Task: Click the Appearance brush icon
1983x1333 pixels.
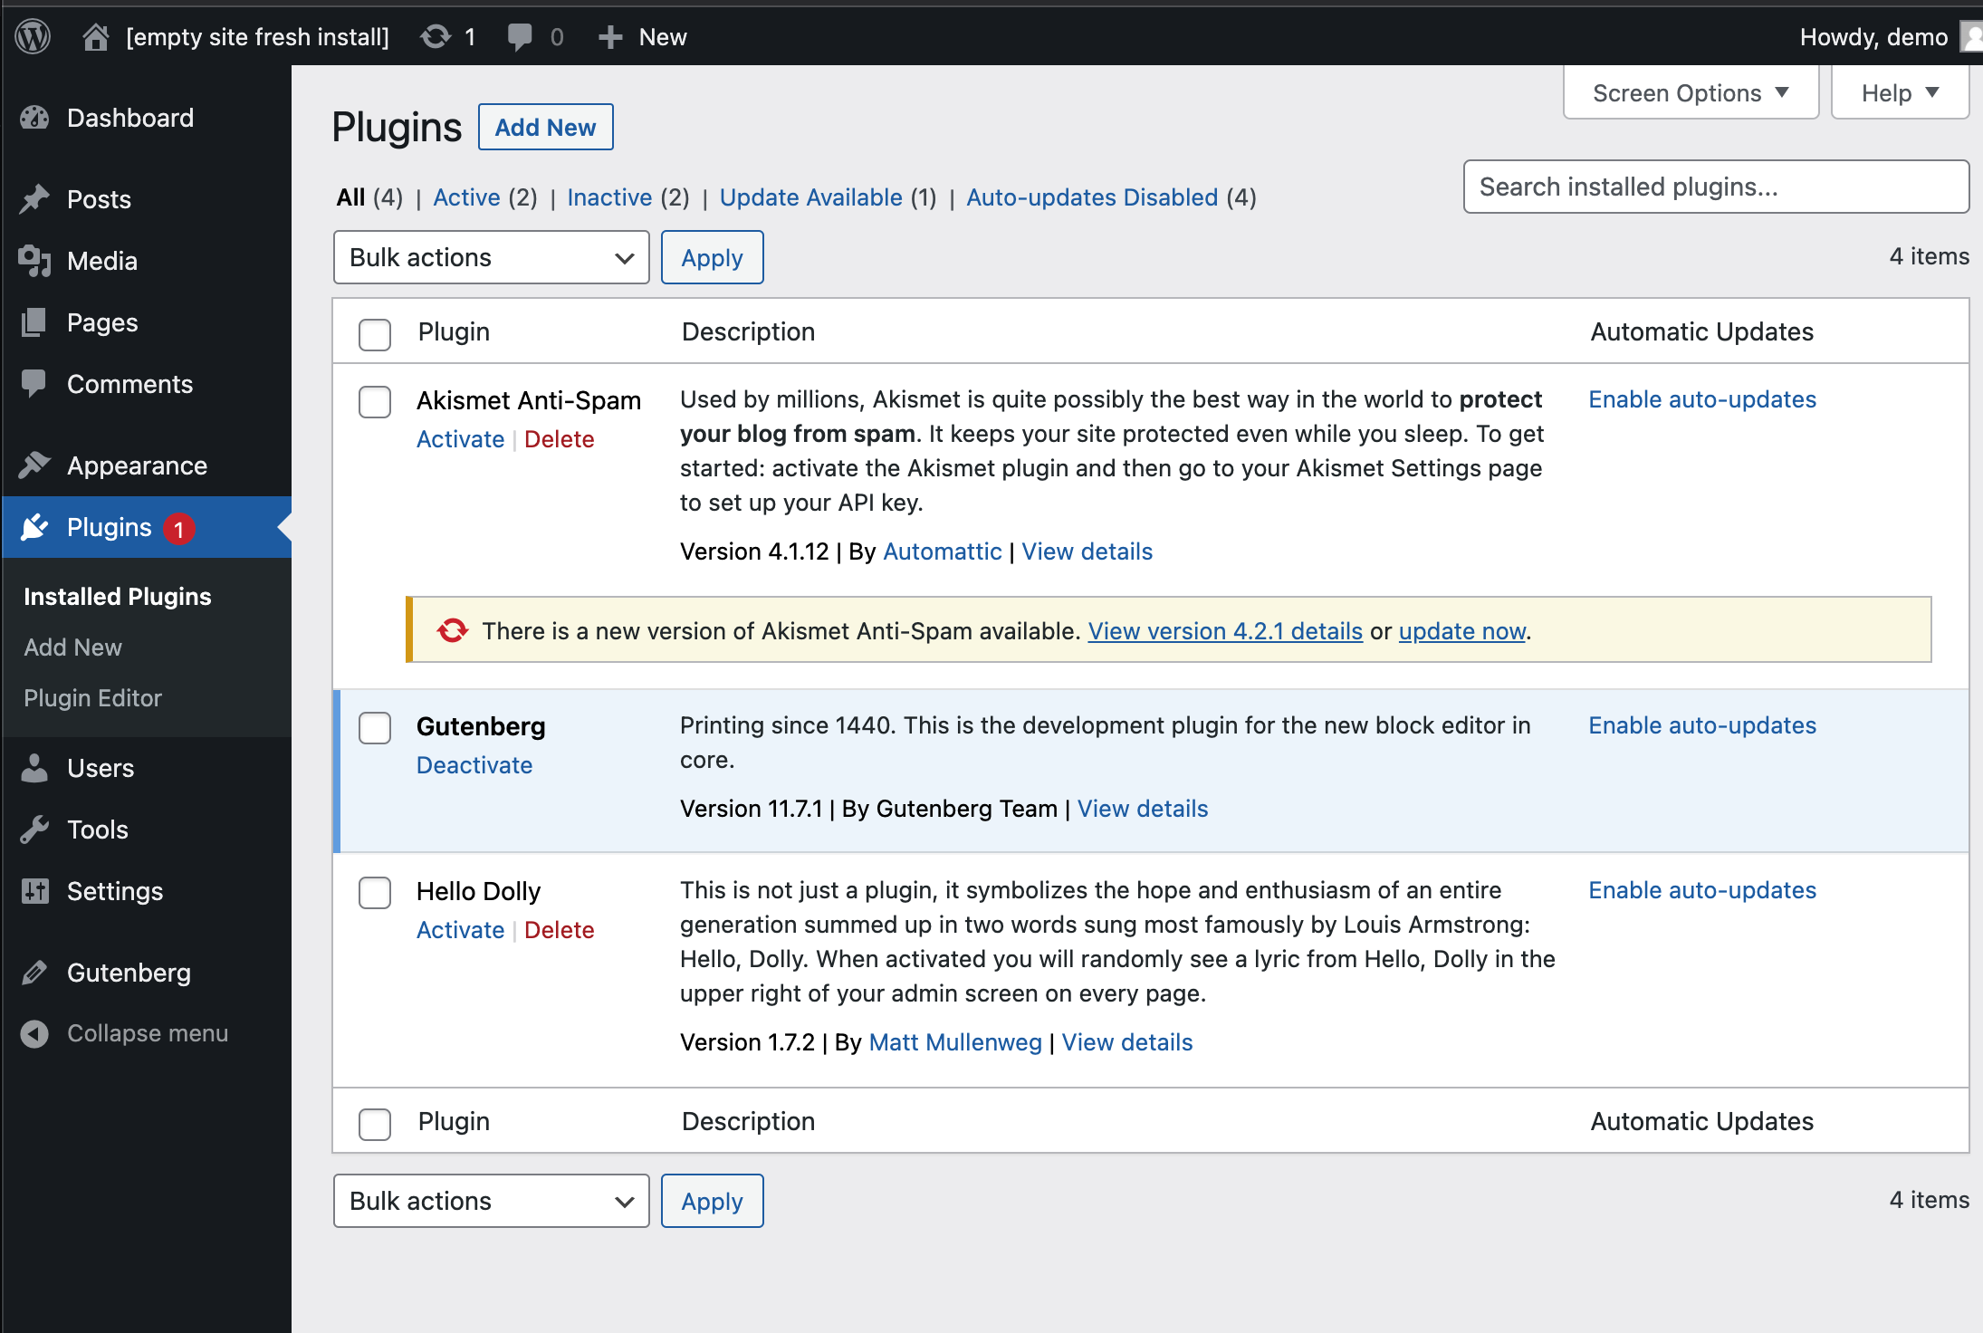Action: [x=34, y=465]
